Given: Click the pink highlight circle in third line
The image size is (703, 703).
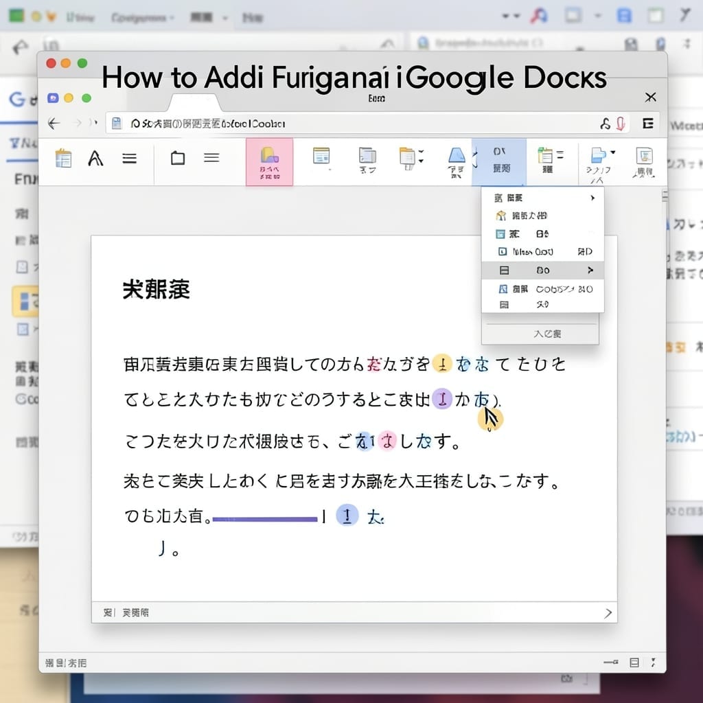Looking at the screenshot, I should point(387,441).
